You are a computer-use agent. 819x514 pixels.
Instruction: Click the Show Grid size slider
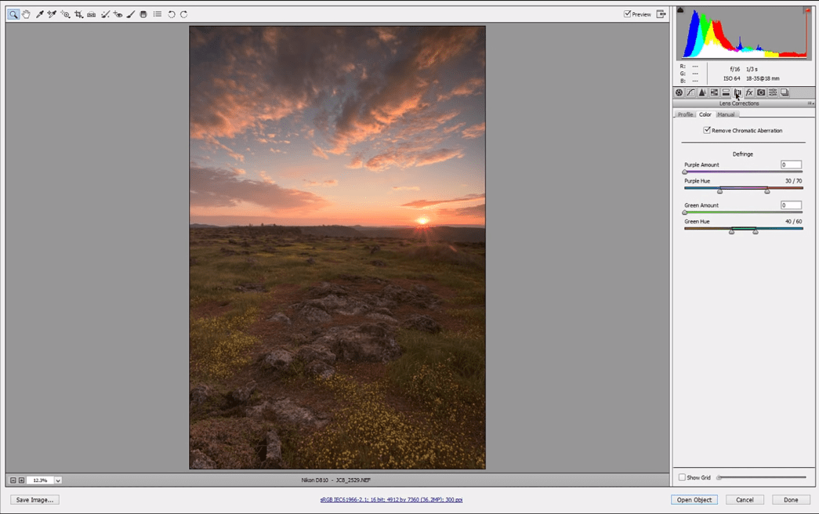tap(762, 477)
